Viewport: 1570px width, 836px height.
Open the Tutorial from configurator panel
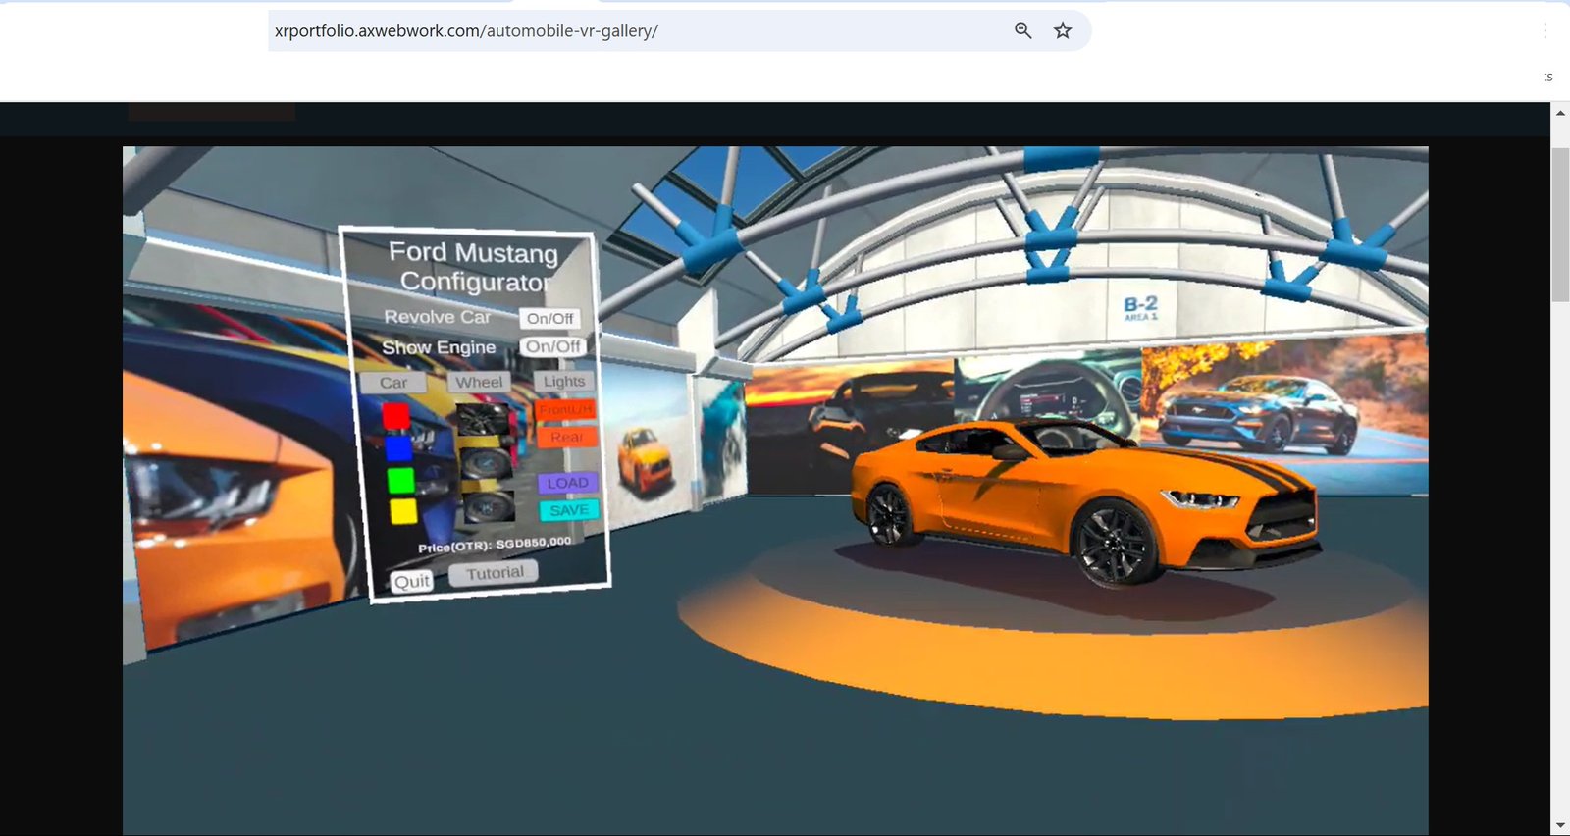point(495,573)
